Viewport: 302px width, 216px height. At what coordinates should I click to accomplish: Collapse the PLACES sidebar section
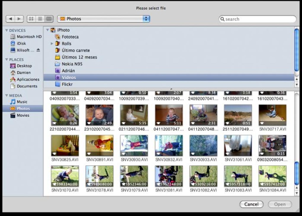coord(7,60)
